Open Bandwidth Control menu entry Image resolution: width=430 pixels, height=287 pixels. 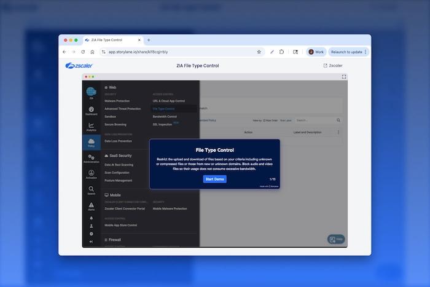[x=165, y=117]
